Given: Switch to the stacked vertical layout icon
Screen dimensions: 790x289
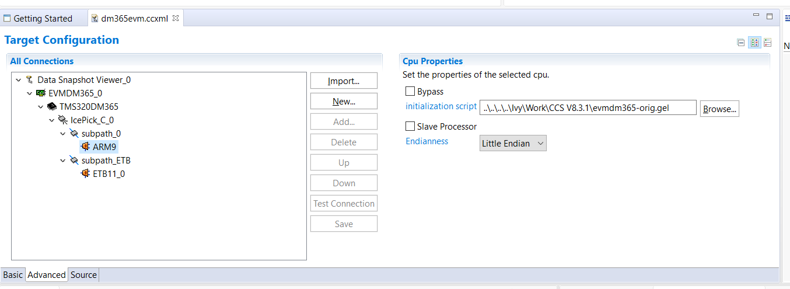Looking at the screenshot, I should (x=768, y=43).
